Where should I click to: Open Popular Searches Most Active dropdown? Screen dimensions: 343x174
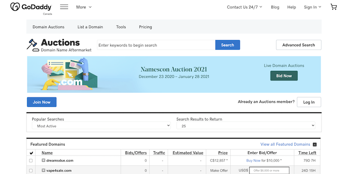click(x=101, y=126)
